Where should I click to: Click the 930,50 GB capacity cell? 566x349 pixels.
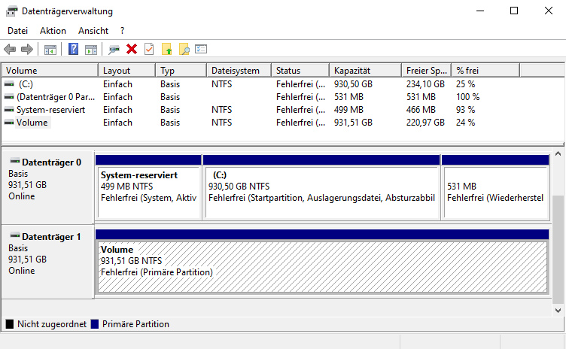point(353,84)
